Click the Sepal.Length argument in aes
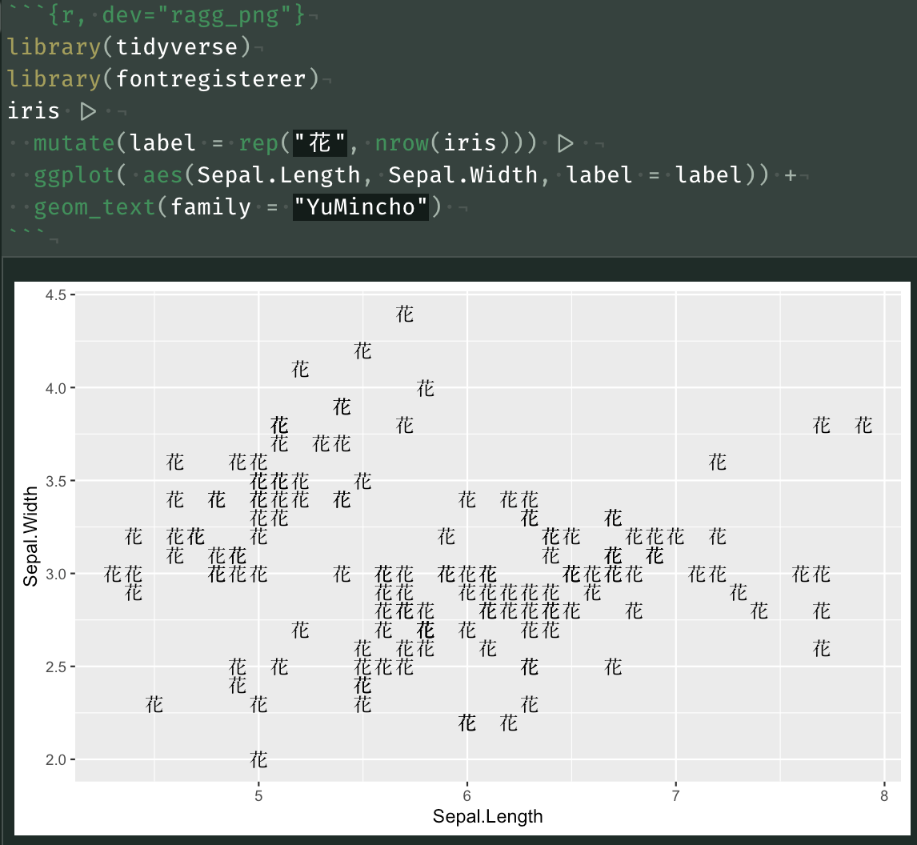 coord(278,175)
